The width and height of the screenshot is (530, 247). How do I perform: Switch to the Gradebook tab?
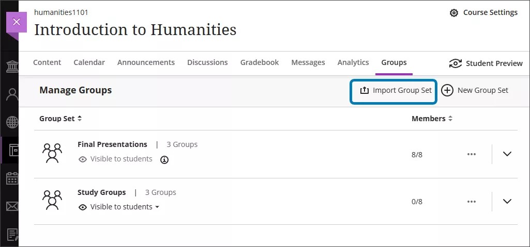pos(260,62)
